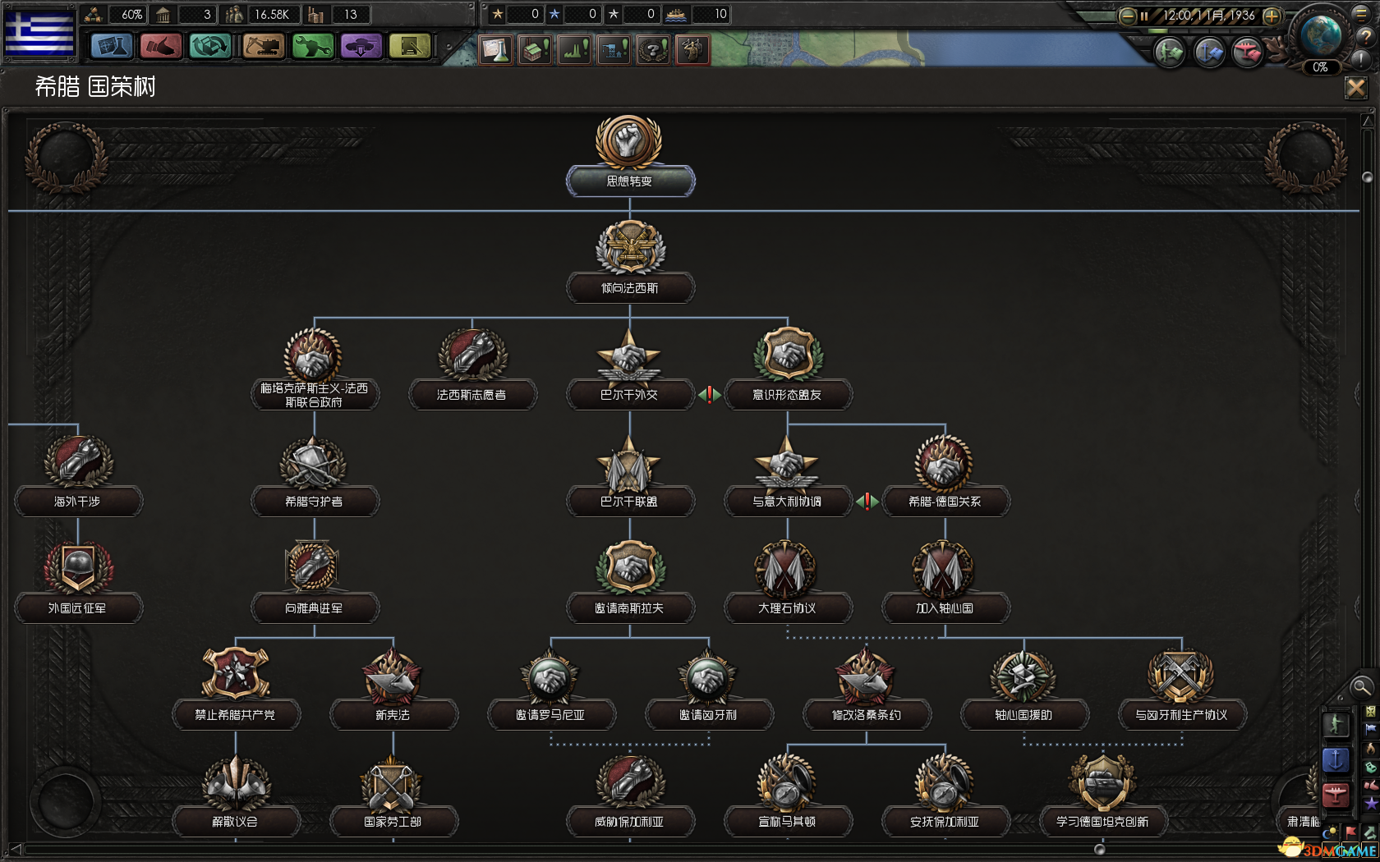Open the army orders list in top bar
Viewport: 1380px width, 862px height.
click(x=1170, y=53)
